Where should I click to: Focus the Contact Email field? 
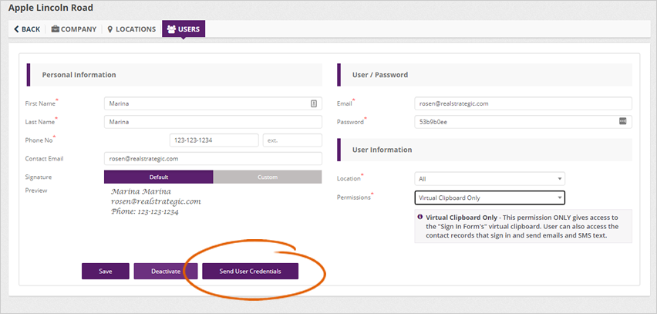(x=213, y=159)
